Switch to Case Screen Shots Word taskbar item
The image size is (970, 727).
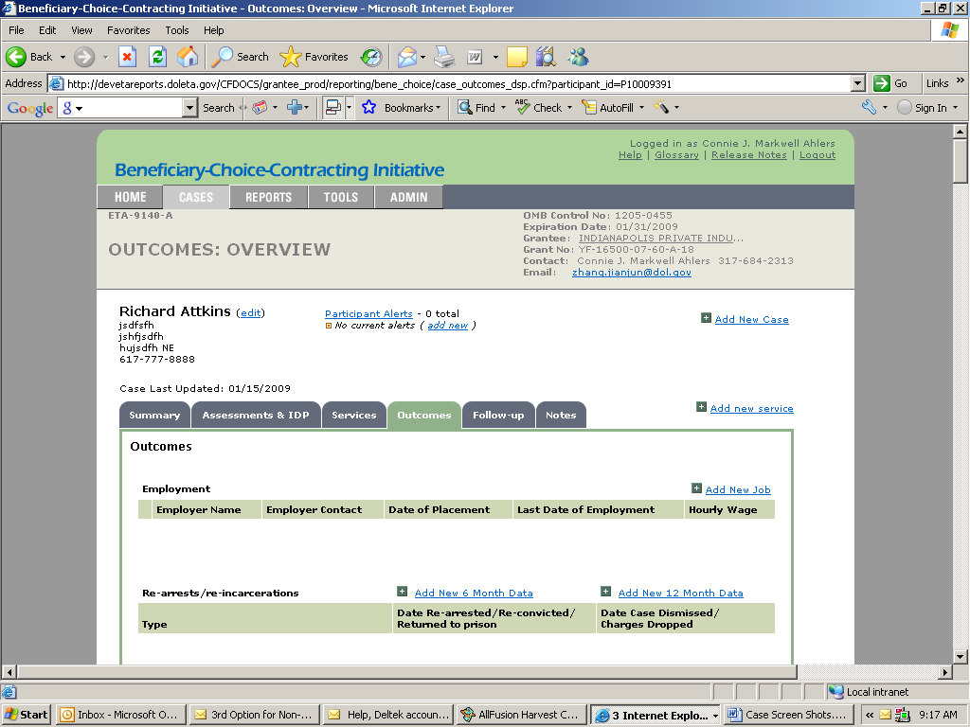[788, 715]
